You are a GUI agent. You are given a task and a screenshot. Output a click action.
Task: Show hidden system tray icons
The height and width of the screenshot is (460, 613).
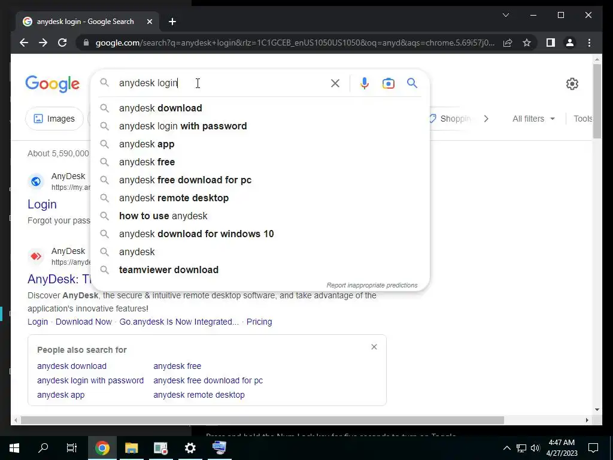(506, 448)
